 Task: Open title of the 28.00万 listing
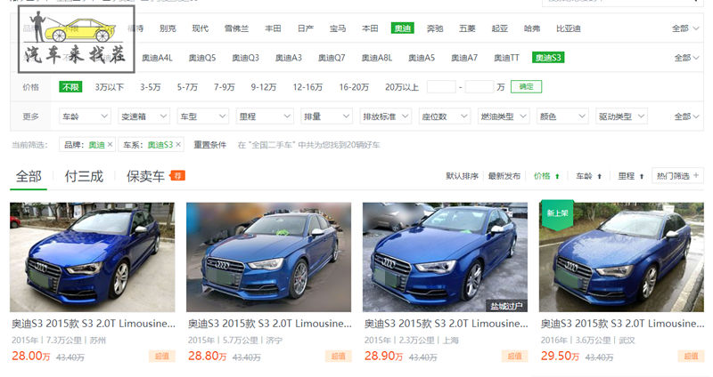point(94,324)
